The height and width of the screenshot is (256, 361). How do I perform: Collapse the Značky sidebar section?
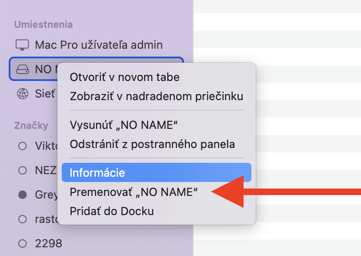click(31, 126)
